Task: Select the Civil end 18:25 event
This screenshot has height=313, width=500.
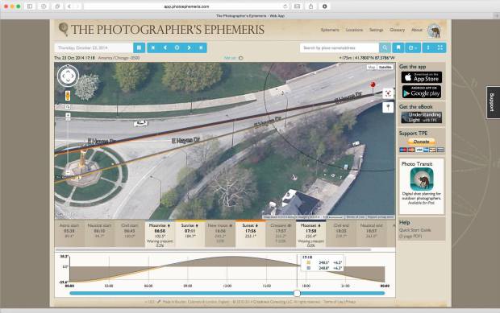Action: [x=341, y=233]
